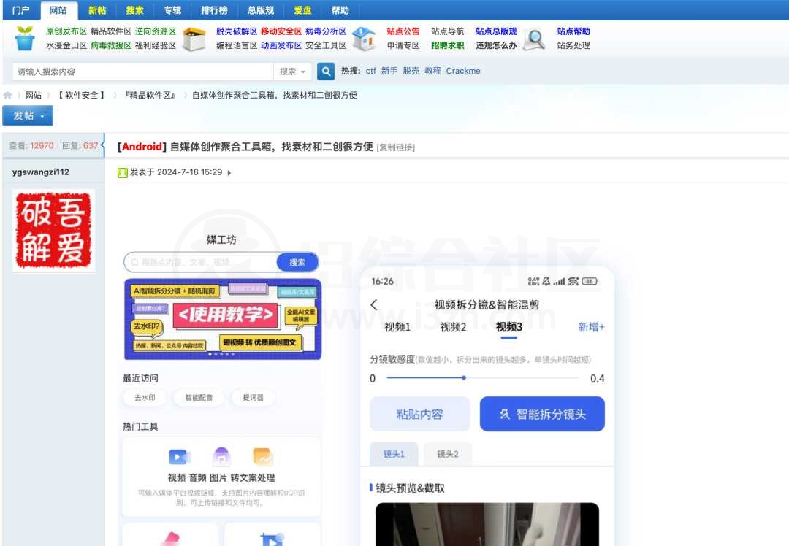This screenshot has width=789, height=546.
Task: Tap the video tool icon in 热门工具
Action: coord(180,456)
